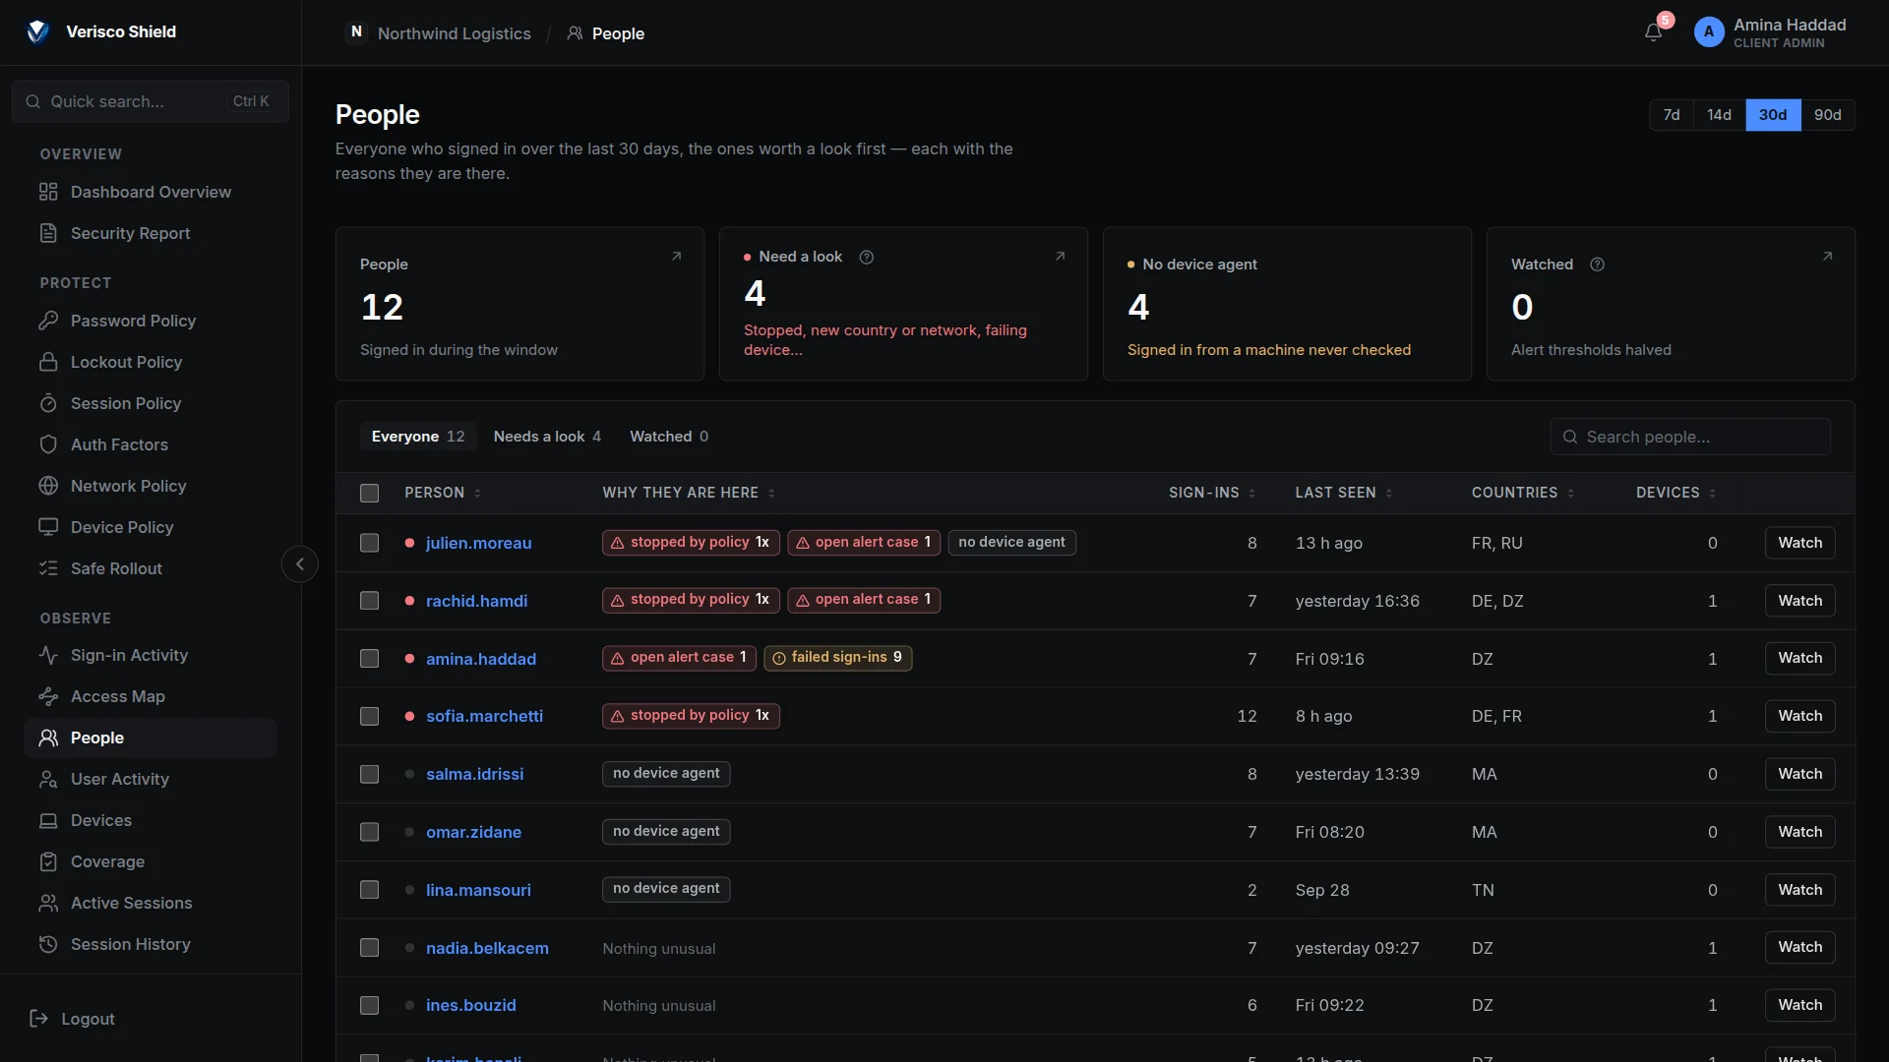Open the Access Map
The width and height of the screenshot is (1889, 1062).
pos(151,696)
